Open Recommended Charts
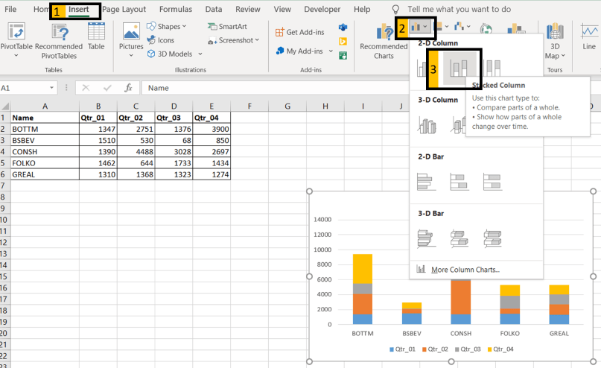The width and height of the screenshot is (601, 368). pyautogui.click(x=384, y=41)
